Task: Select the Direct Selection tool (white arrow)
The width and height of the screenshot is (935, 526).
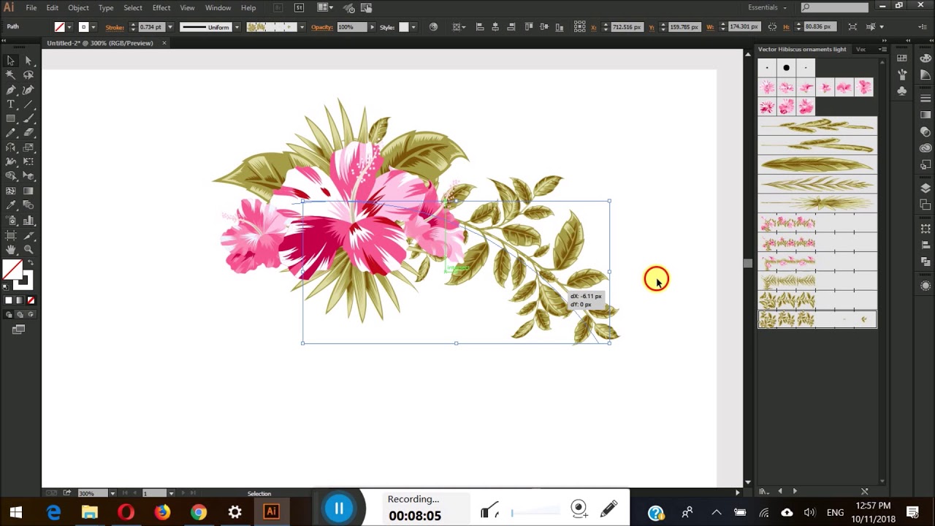Action: click(28, 61)
